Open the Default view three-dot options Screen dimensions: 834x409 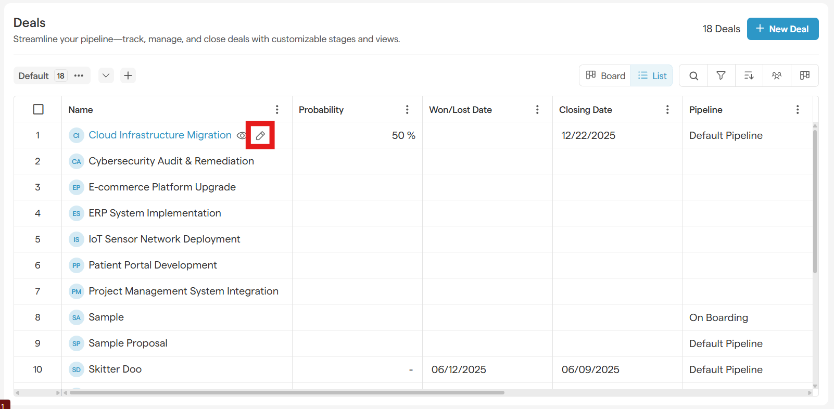click(x=79, y=76)
